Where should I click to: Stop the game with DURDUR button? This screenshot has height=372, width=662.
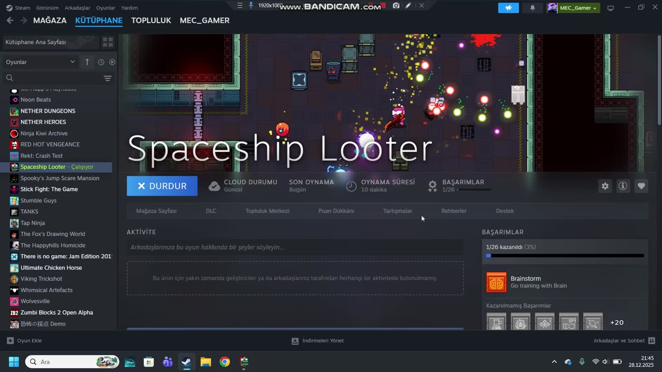point(162,186)
